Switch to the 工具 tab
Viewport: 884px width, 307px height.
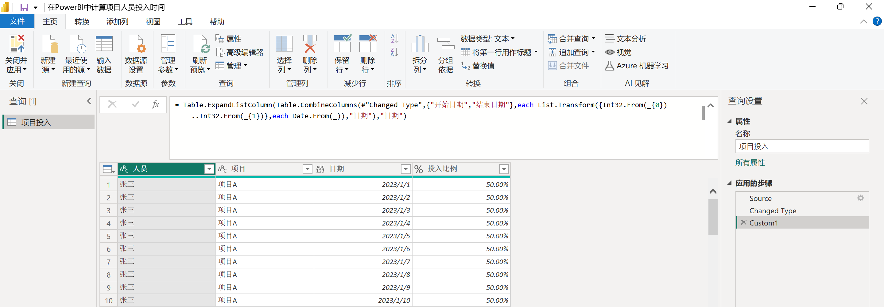pos(185,21)
